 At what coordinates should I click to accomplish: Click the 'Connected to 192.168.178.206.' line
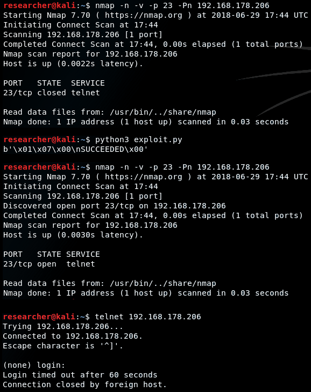(73, 336)
